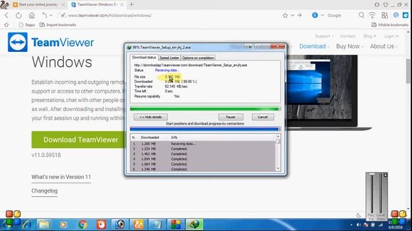
Task: Open the system tray volume icon
Action: 359,225
